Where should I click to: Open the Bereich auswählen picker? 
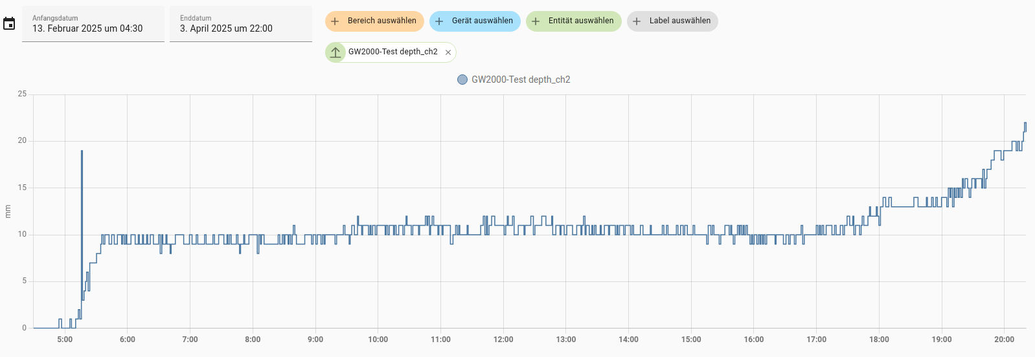(x=381, y=21)
